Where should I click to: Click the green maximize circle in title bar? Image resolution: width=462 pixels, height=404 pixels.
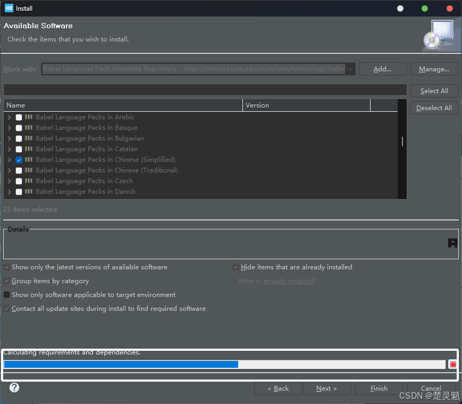pyautogui.click(x=425, y=9)
